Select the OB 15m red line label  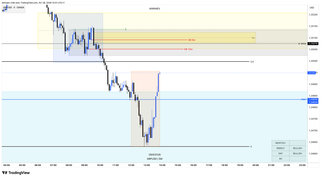188,49
